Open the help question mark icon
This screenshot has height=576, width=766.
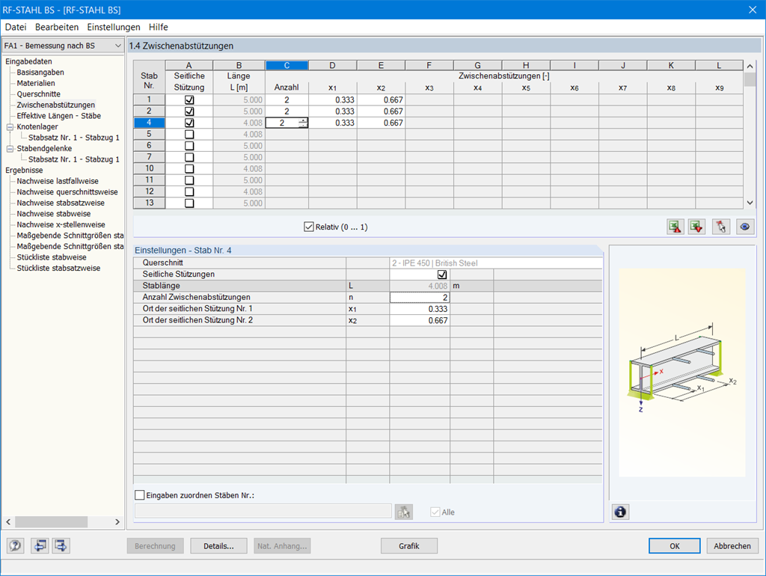(15, 545)
